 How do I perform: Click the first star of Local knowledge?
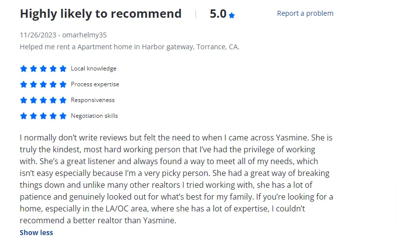24,69
